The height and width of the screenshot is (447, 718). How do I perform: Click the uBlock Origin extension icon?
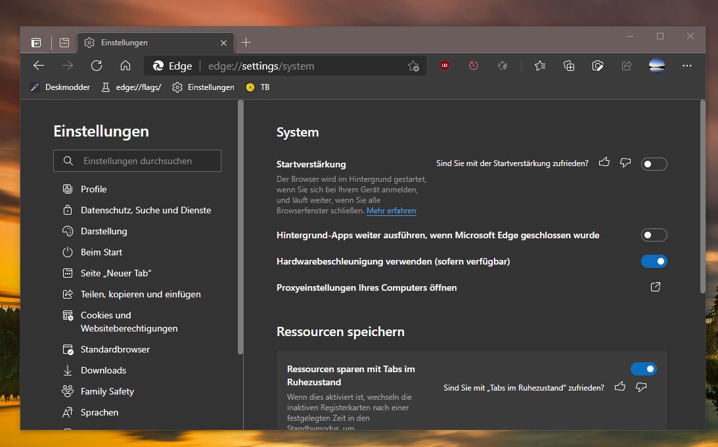[445, 66]
